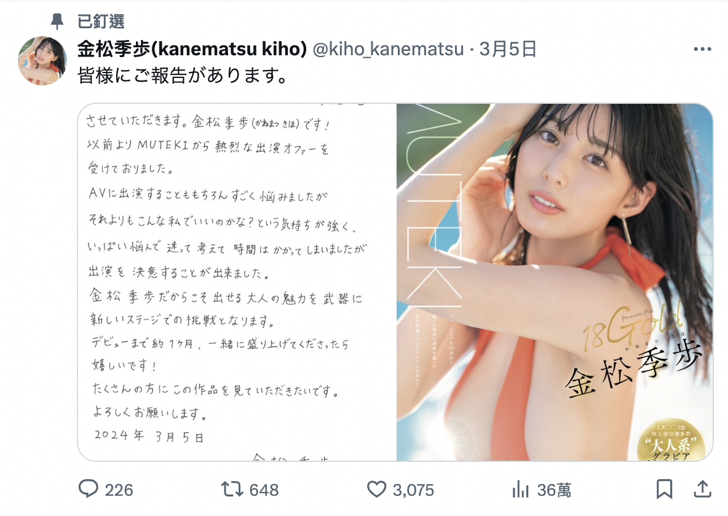This screenshot has width=728, height=516.
Task: Like the tweet with the heart icon
Action: click(x=376, y=489)
